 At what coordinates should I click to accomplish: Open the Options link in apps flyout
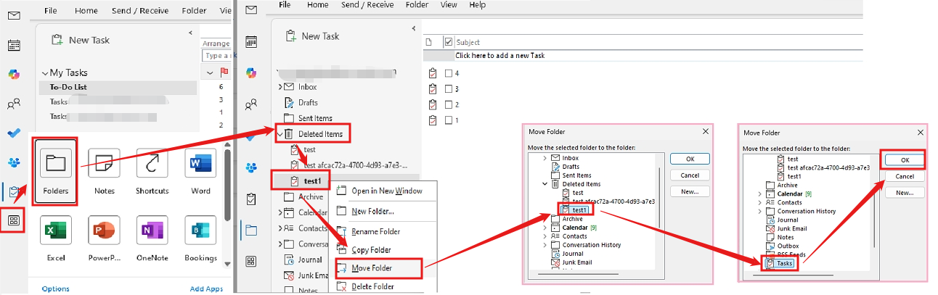(55, 289)
